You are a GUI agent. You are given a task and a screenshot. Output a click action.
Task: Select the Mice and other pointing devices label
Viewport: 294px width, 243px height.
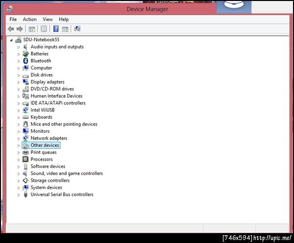point(64,124)
